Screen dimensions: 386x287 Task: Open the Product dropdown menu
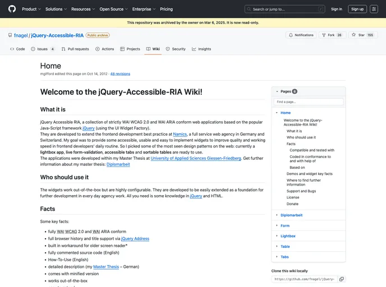click(31, 9)
